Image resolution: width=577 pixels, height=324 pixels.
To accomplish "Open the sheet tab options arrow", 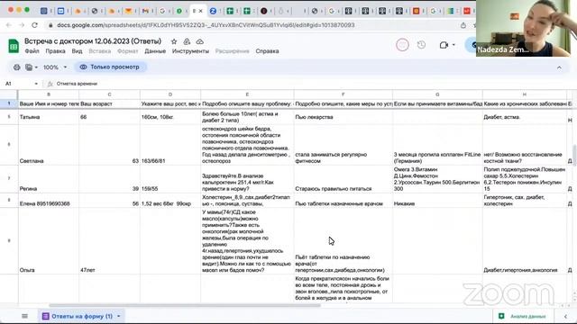I will coord(118,316).
